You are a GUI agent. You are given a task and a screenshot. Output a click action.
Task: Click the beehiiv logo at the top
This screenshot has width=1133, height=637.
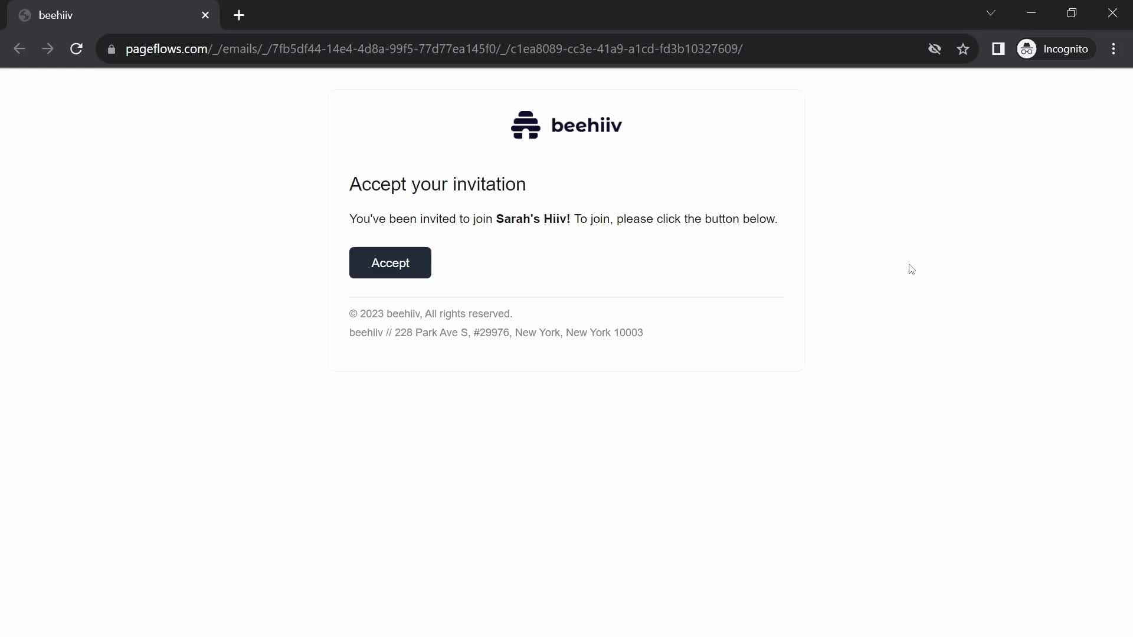coord(566,124)
